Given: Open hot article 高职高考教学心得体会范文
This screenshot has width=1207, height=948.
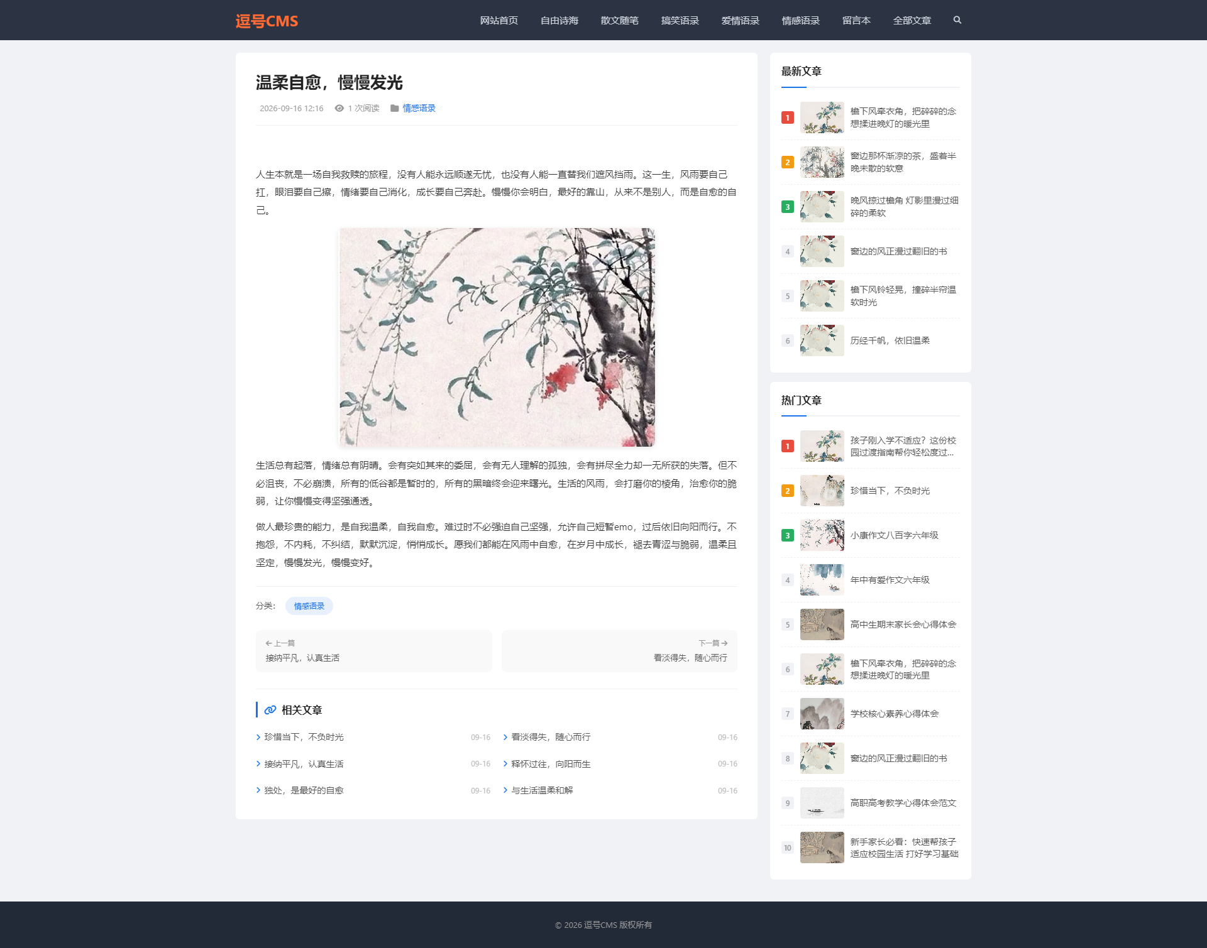Looking at the screenshot, I should click(x=903, y=803).
